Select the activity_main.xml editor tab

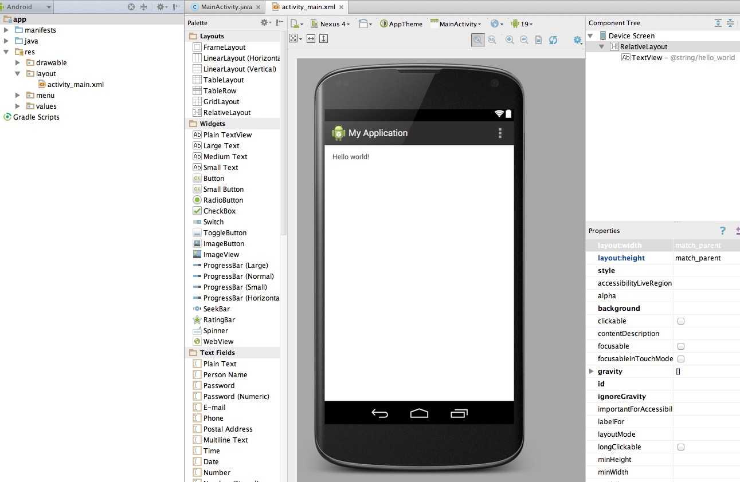click(308, 7)
